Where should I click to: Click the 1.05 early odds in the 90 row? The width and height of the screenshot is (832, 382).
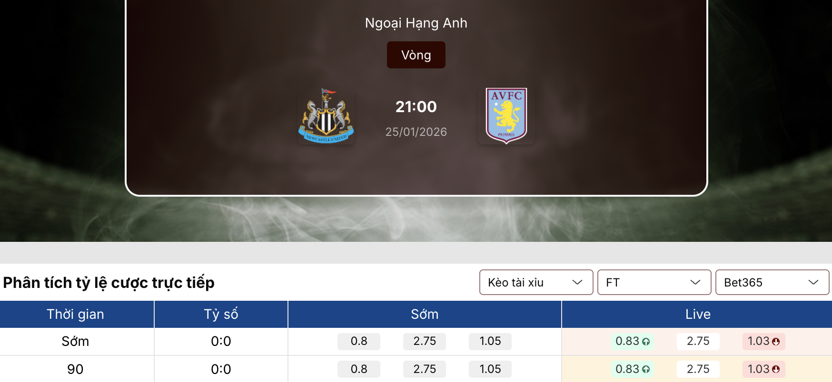pos(490,369)
